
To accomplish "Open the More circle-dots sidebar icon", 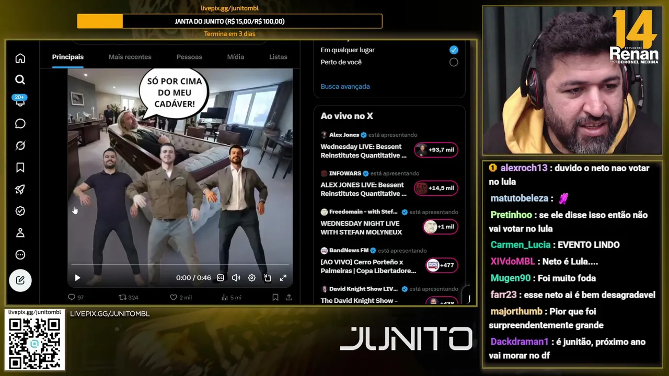I will 20,255.
